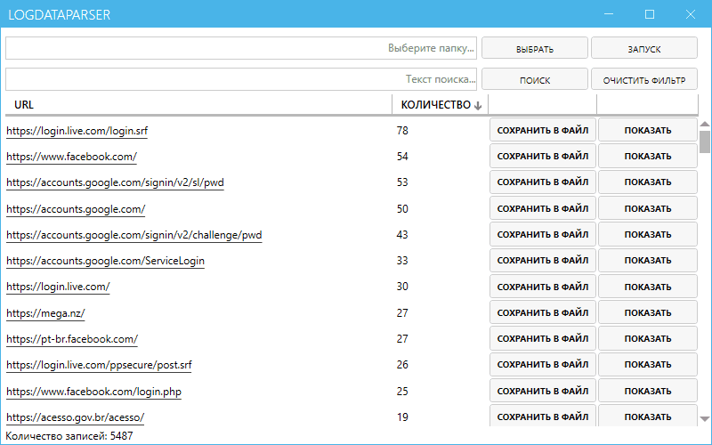Save the facebook.com/login.php row to file
This screenshot has height=445, width=712.
pos(543,391)
